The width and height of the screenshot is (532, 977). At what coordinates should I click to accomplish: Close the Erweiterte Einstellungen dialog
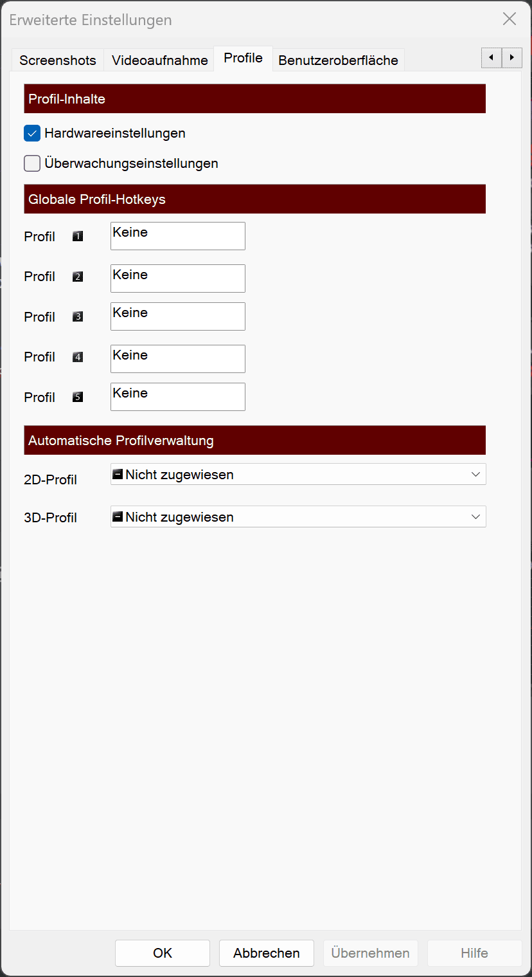pos(510,19)
